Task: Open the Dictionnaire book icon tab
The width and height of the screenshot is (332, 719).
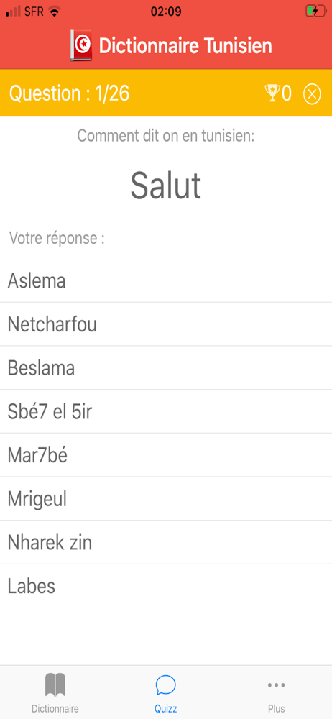Action: coord(55,684)
